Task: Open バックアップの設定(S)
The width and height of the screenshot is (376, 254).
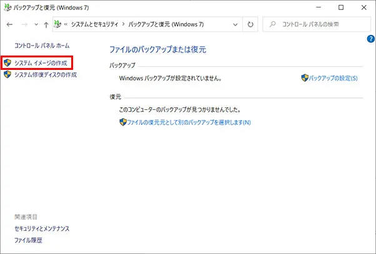Action: (333, 79)
